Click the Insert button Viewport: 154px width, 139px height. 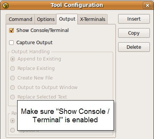pyautogui.click(x=134, y=19)
